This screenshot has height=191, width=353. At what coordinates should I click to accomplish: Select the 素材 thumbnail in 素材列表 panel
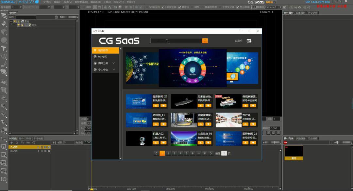coord(294,153)
